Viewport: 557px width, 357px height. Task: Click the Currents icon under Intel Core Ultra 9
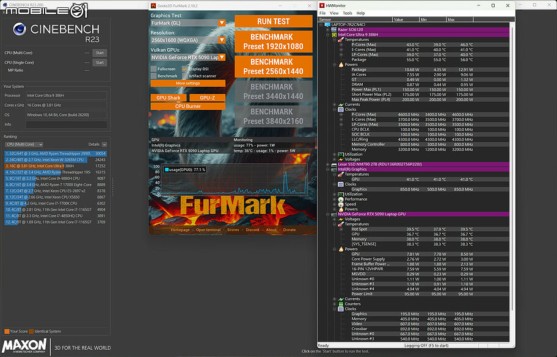click(341, 104)
